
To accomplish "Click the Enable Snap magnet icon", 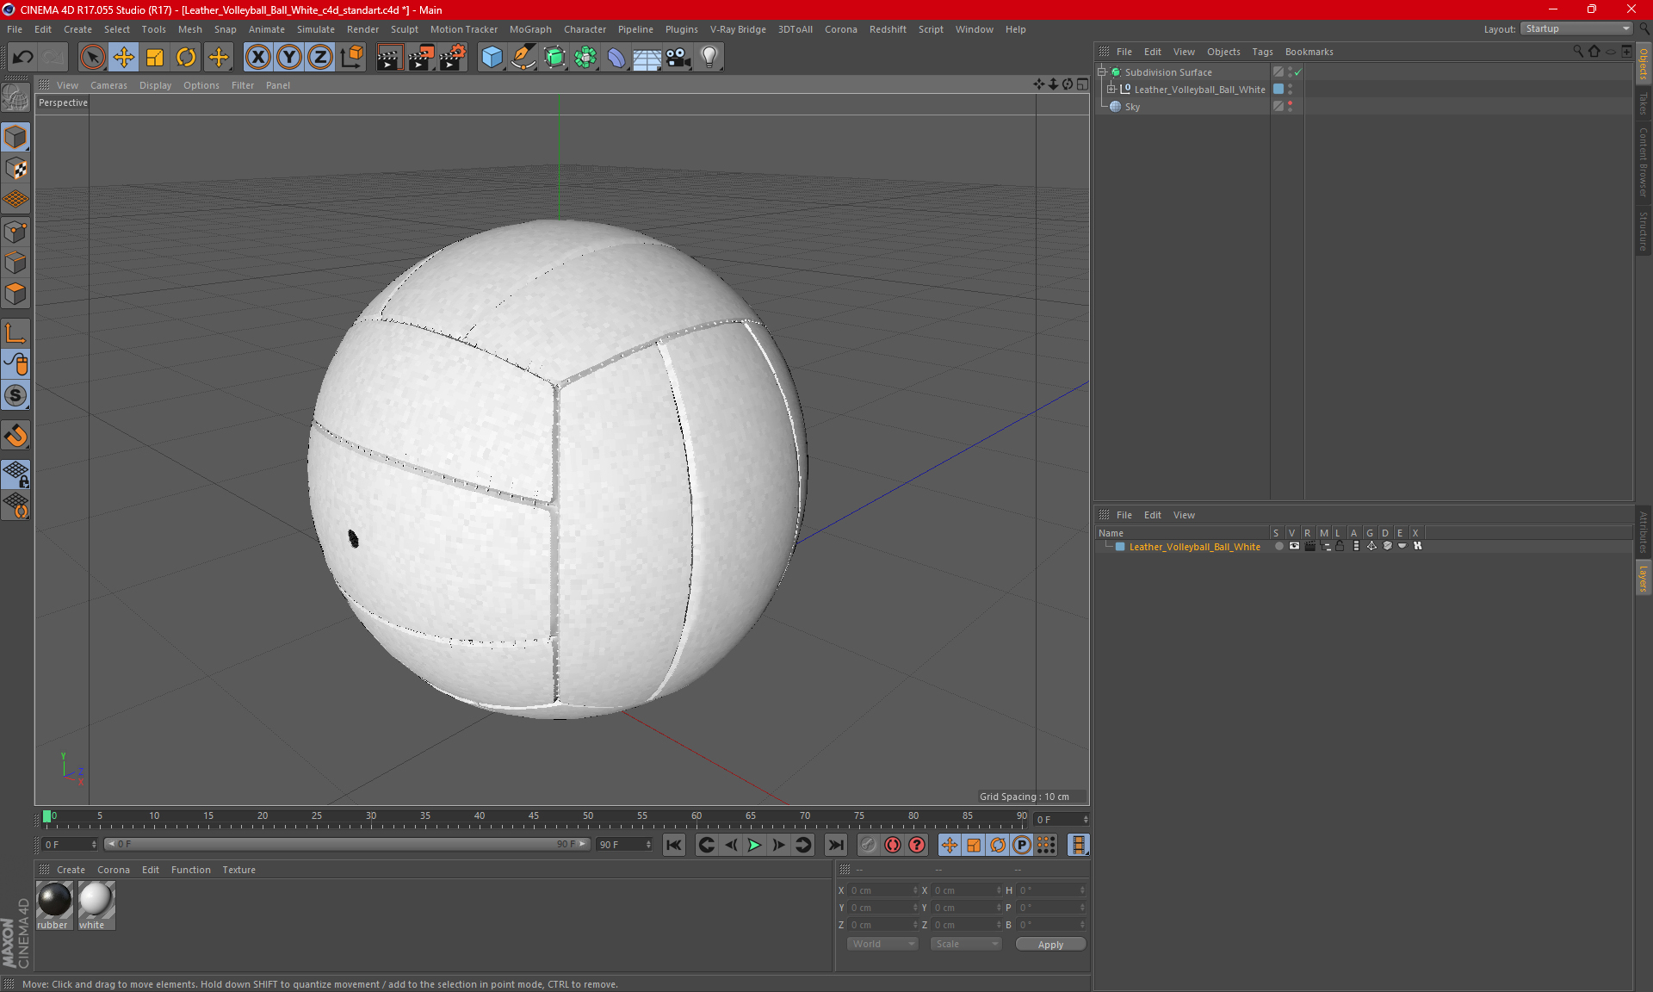I will click(15, 436).
